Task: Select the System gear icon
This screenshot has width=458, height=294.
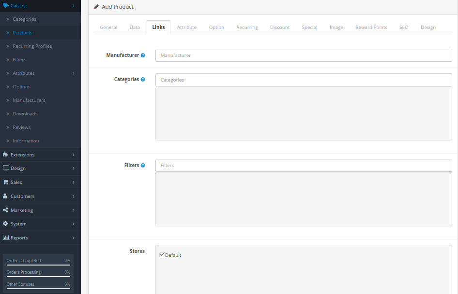Action: 5,224
